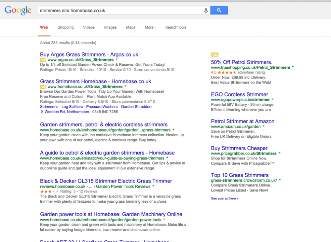Click the Ad badge next to argos.co.uk URL

[43, 60]
